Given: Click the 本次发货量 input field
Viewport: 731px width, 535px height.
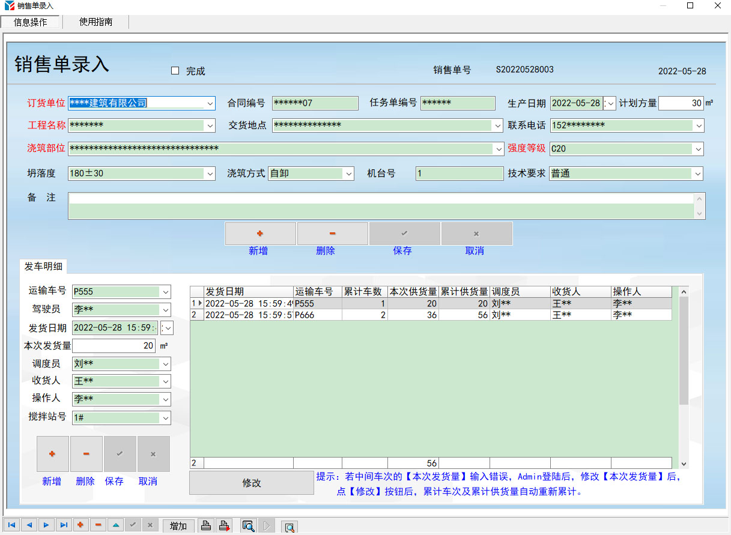Looking at the screenshot, I should pyautogui.click(x=114, y=346).
